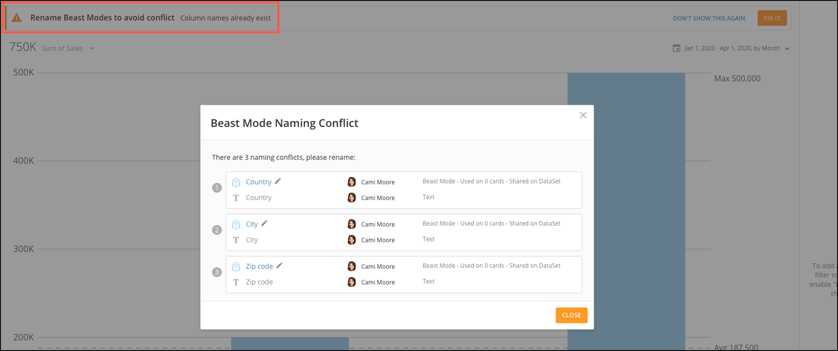838x351 pixels.
Task: Click the rename pencil for Zip code
Action: [279, 266]
